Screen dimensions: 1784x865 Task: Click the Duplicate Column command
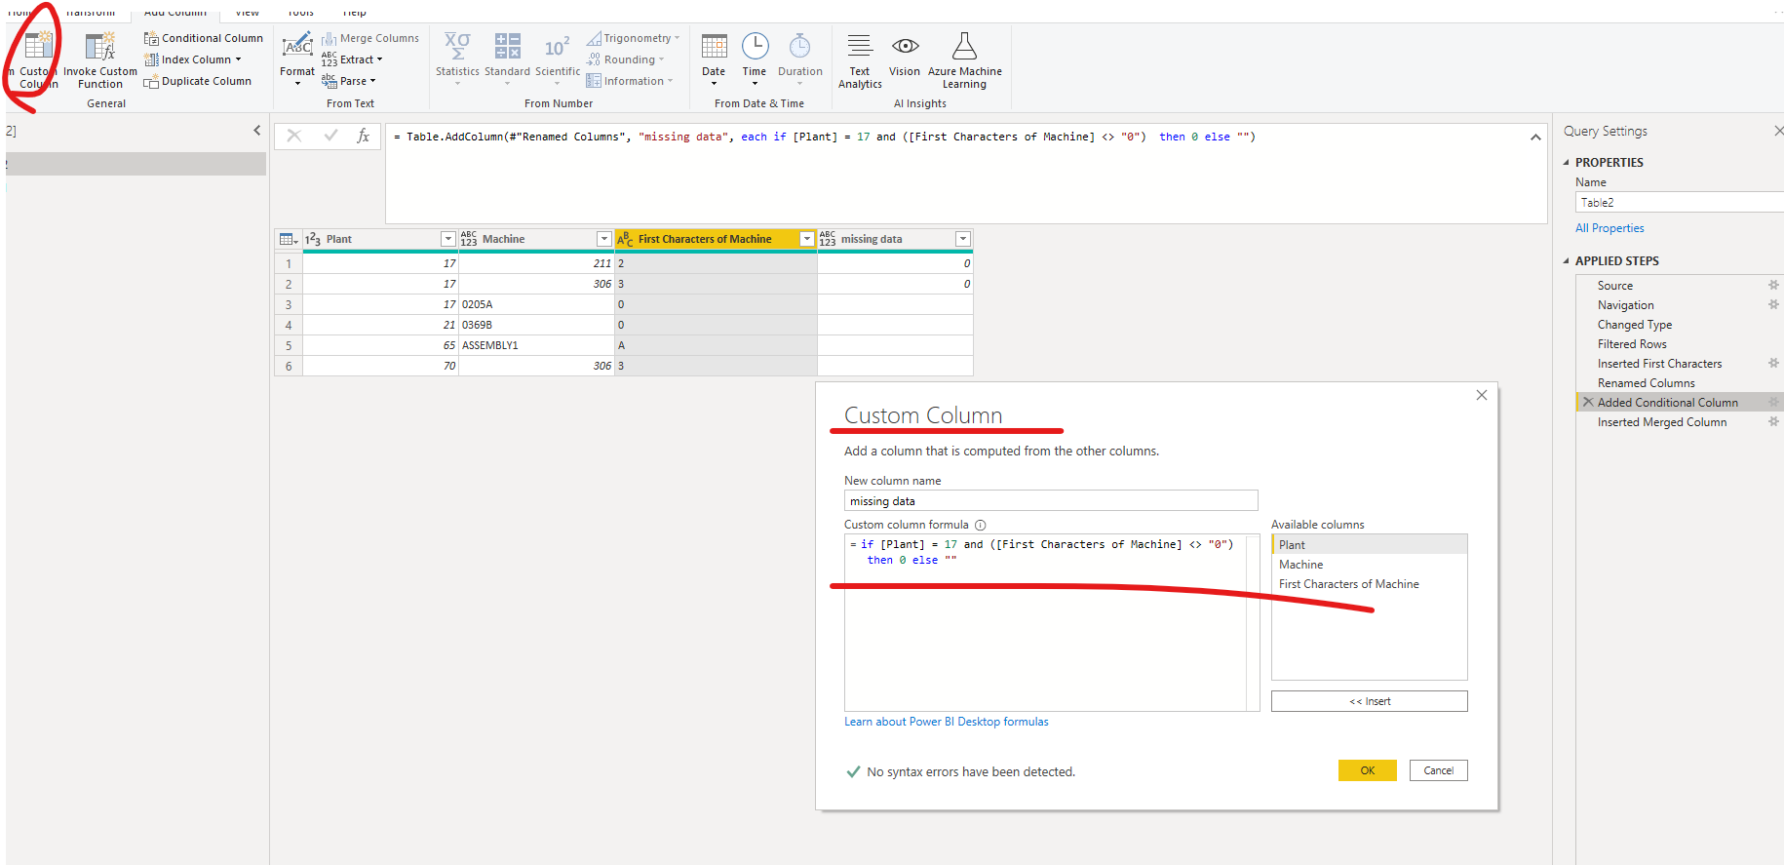198,81
